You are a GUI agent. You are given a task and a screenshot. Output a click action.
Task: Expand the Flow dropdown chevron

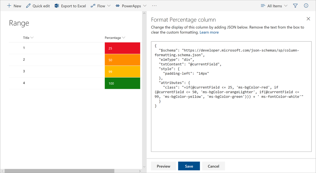pos(109,6)
